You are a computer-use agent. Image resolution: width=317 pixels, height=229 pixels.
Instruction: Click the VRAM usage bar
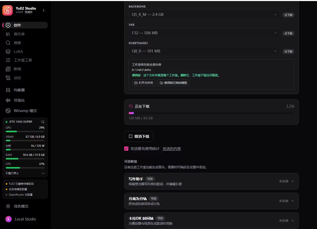coord(25,141)
